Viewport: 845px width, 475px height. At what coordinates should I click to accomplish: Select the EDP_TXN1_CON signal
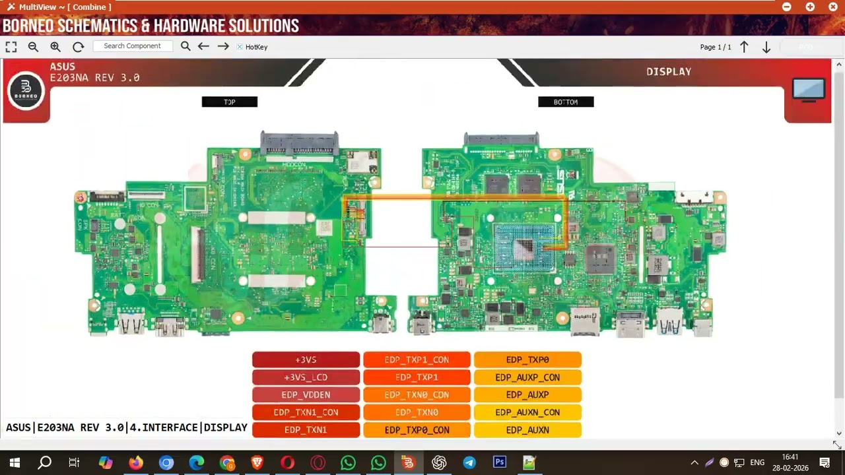pyautogui.click(x=306, y=412)
